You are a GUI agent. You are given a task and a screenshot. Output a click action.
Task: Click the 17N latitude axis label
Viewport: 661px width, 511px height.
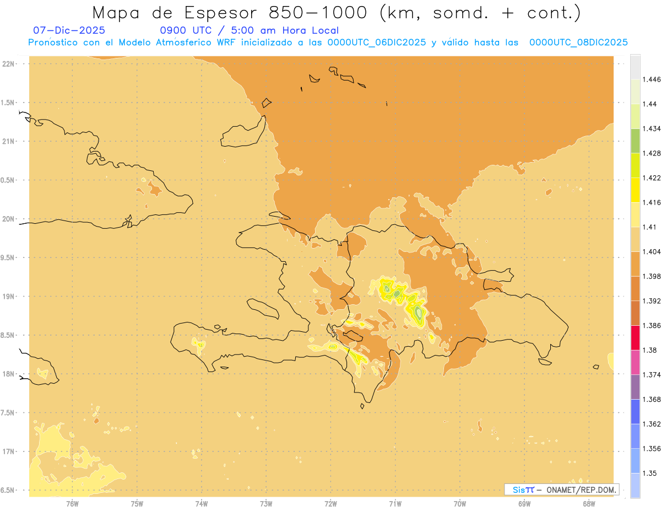pyautogui.click(x=8, y=451)
